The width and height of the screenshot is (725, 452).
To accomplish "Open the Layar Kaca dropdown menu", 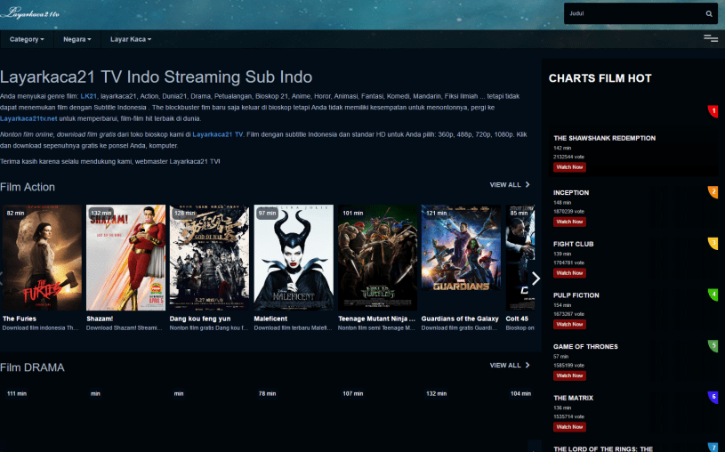I will coord(131,39).
